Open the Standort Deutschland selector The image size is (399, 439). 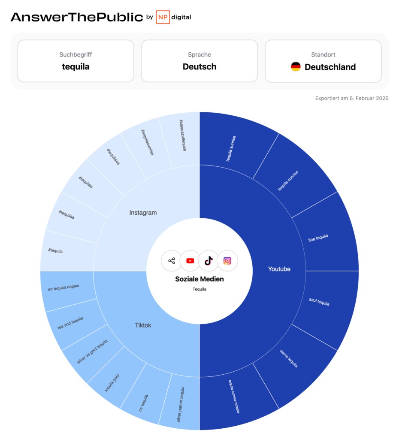323,61
